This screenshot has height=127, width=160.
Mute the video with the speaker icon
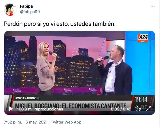[138, 109]
